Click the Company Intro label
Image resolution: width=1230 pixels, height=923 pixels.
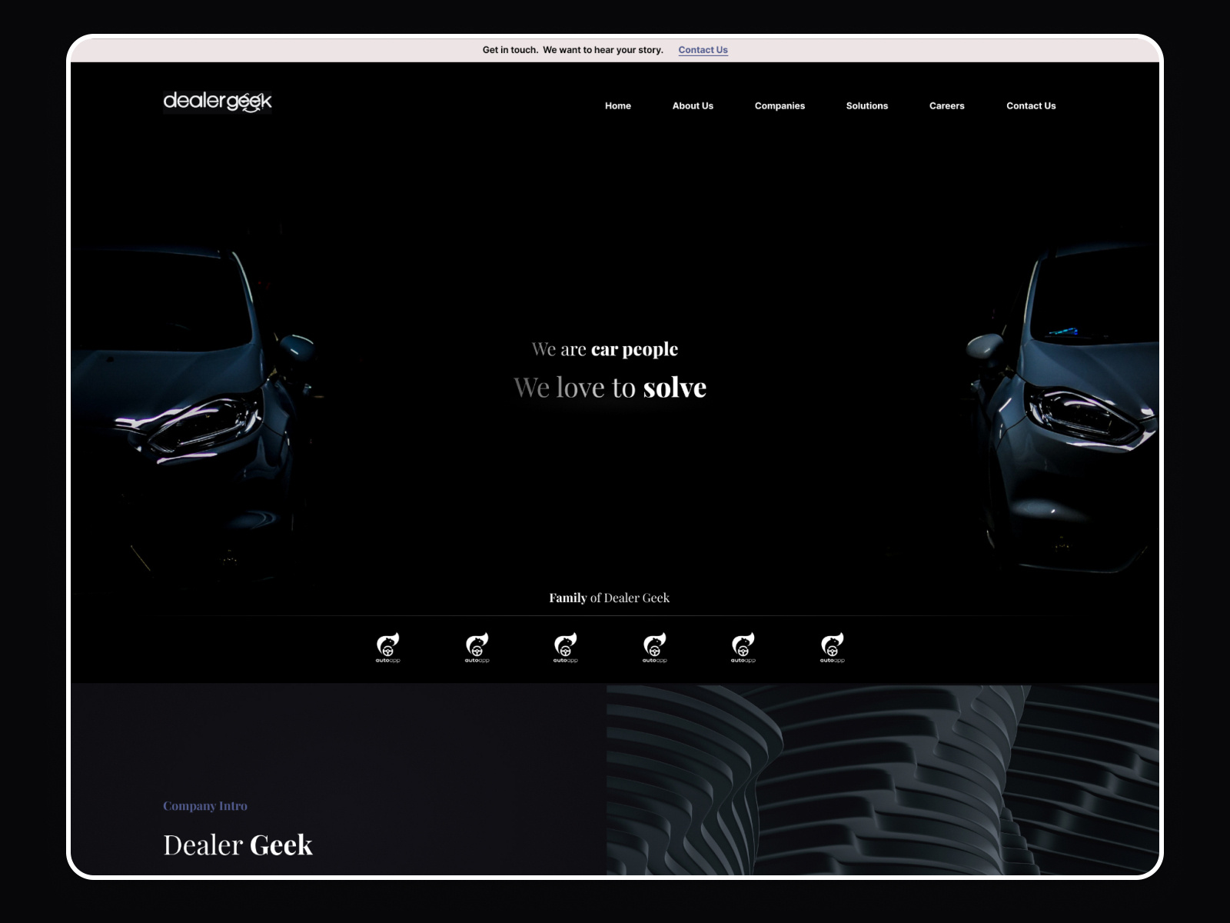click(204, 805)
